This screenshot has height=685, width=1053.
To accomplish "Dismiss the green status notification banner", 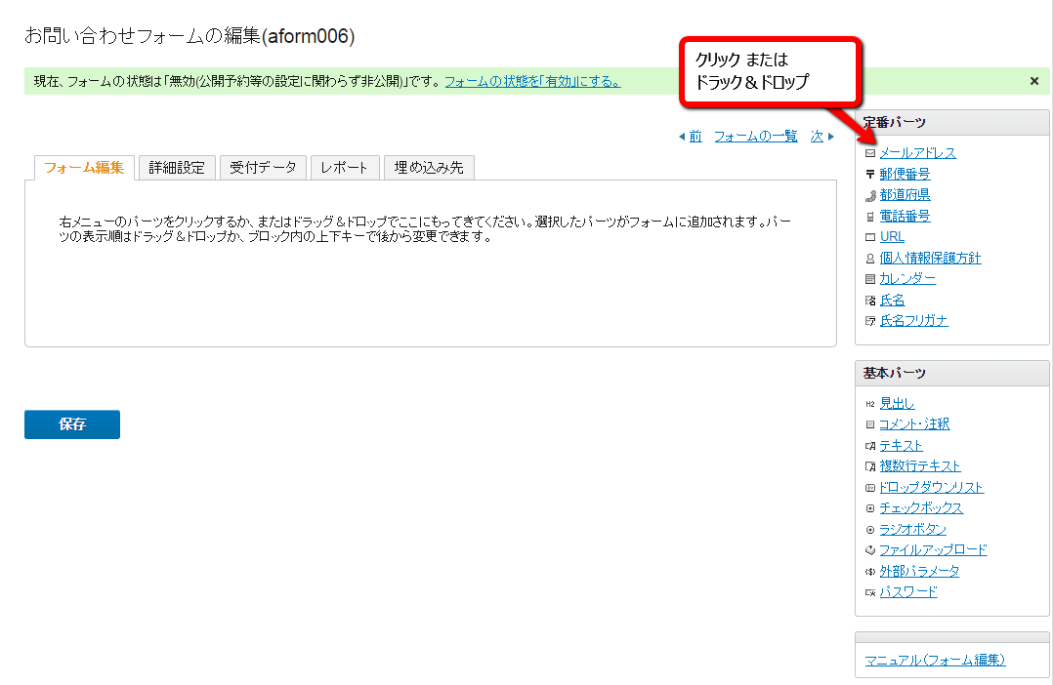I will tap(1034, 82).
